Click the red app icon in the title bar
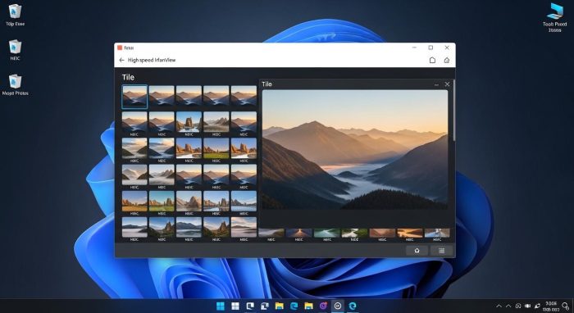Viewport: 574px width, 313px height. click(x=120, y=48)
